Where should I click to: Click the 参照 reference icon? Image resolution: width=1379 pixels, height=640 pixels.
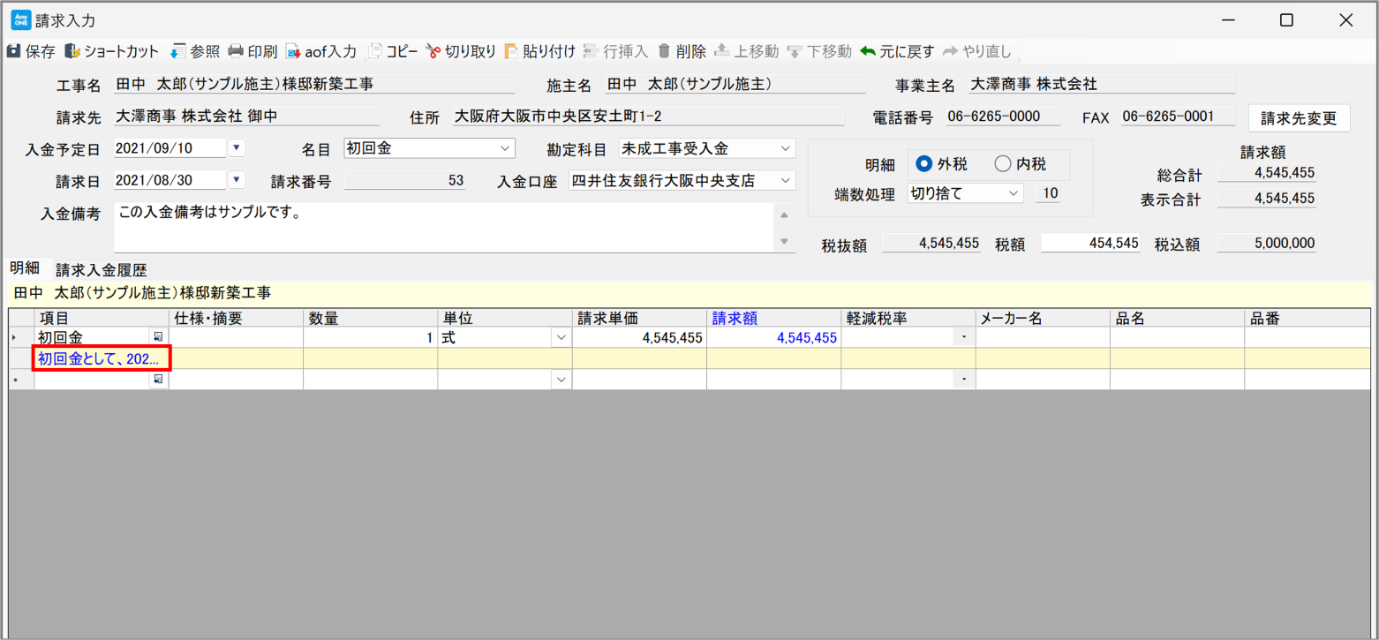click(x=177, y=51)
